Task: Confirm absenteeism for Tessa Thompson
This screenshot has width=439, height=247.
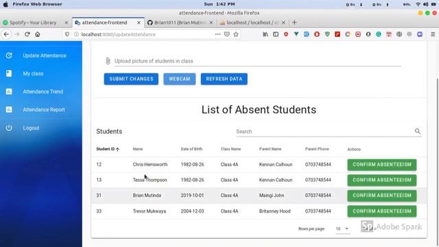Action: [382, 180]
